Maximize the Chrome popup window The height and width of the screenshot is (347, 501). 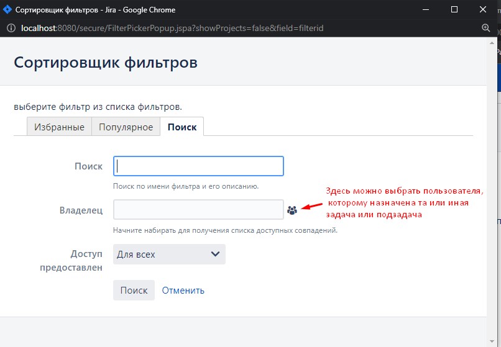(x=454, y=9)
